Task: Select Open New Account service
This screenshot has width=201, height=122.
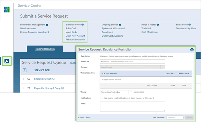Action: tap(75, 36)
